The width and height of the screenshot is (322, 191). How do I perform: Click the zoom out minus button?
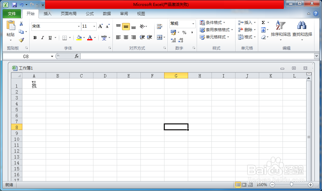coord(272,185)
